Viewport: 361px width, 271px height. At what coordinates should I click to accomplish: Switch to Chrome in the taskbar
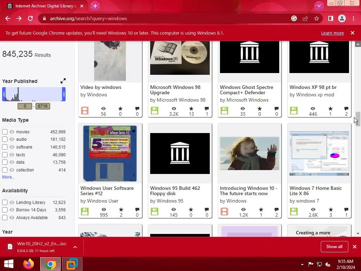pyautogui.click(x=50, y=264)
